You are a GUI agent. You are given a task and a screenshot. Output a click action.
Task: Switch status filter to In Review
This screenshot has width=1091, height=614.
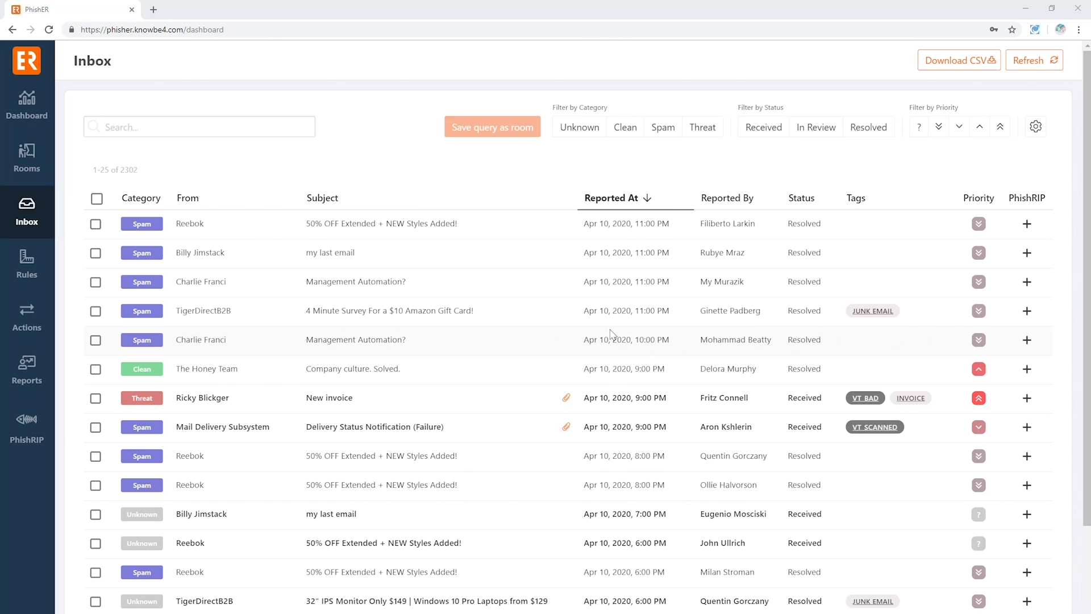point(816,126)
